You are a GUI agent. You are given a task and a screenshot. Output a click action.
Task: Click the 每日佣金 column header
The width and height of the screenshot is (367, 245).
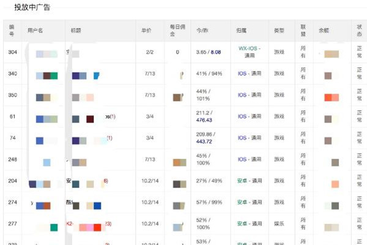click(x=176, y=30)
